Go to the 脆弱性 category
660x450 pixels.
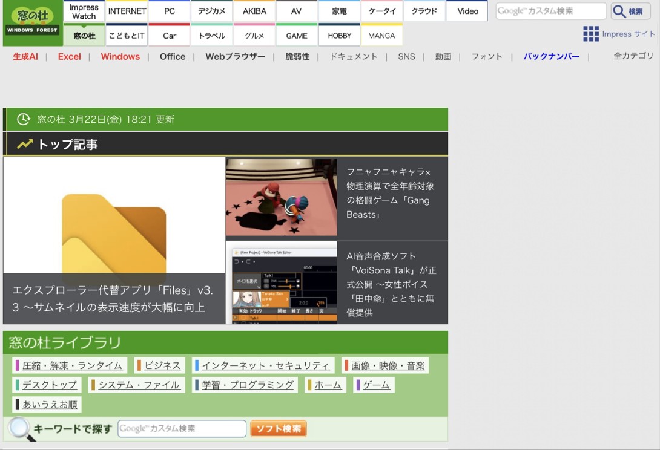[297, 56]
